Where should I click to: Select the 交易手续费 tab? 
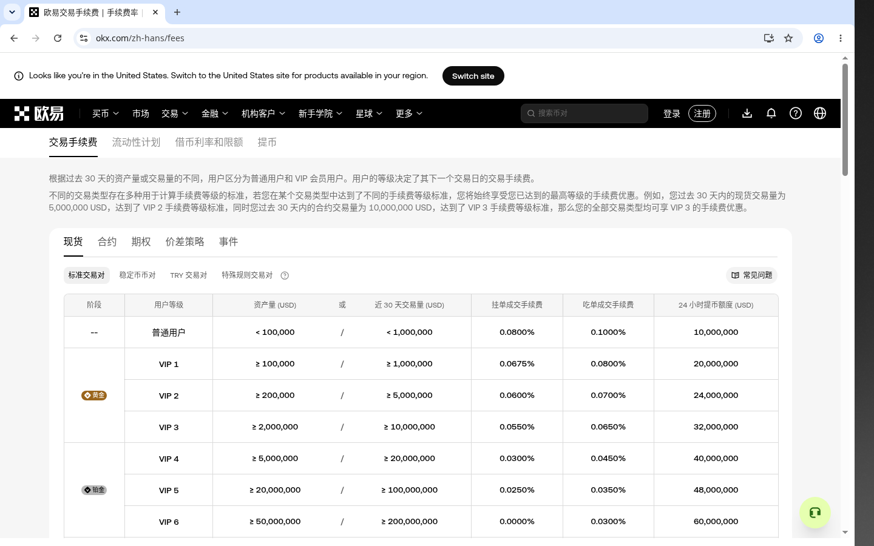[73, 142]
